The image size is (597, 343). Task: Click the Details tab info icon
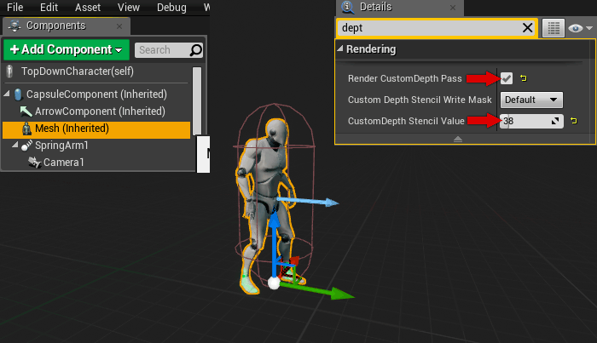click(x=347, y=7)
